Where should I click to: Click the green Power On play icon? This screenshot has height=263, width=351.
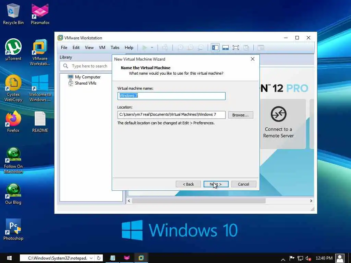click(145, 47)
